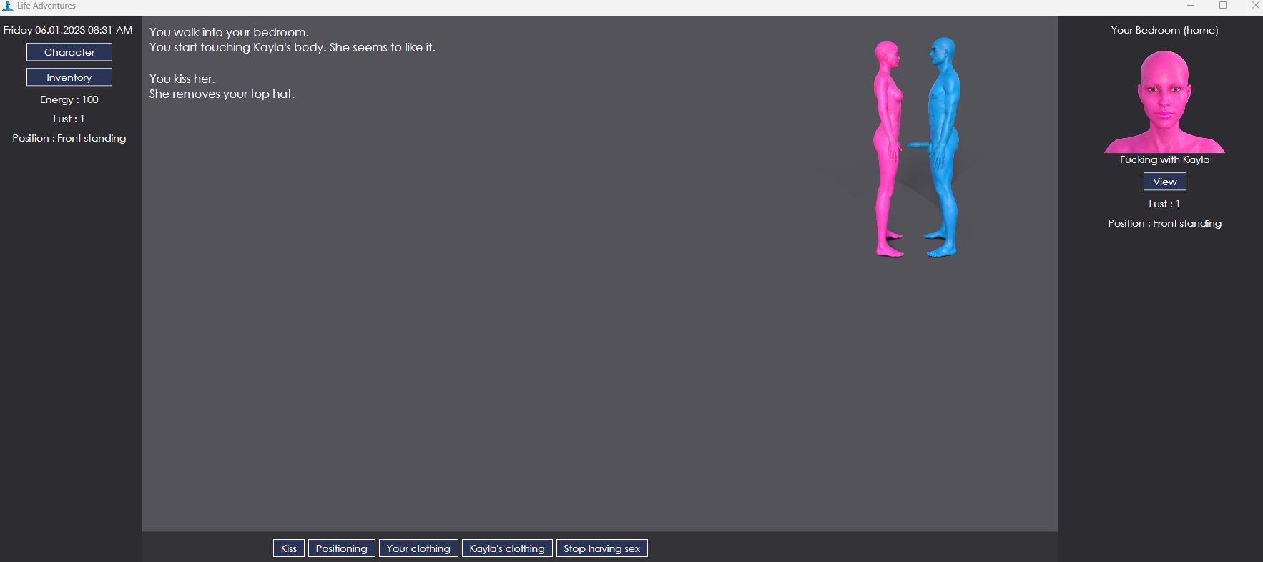Click the Energy stat in left panel
This screenshot has height=562, width=1263.
(69, 99)
